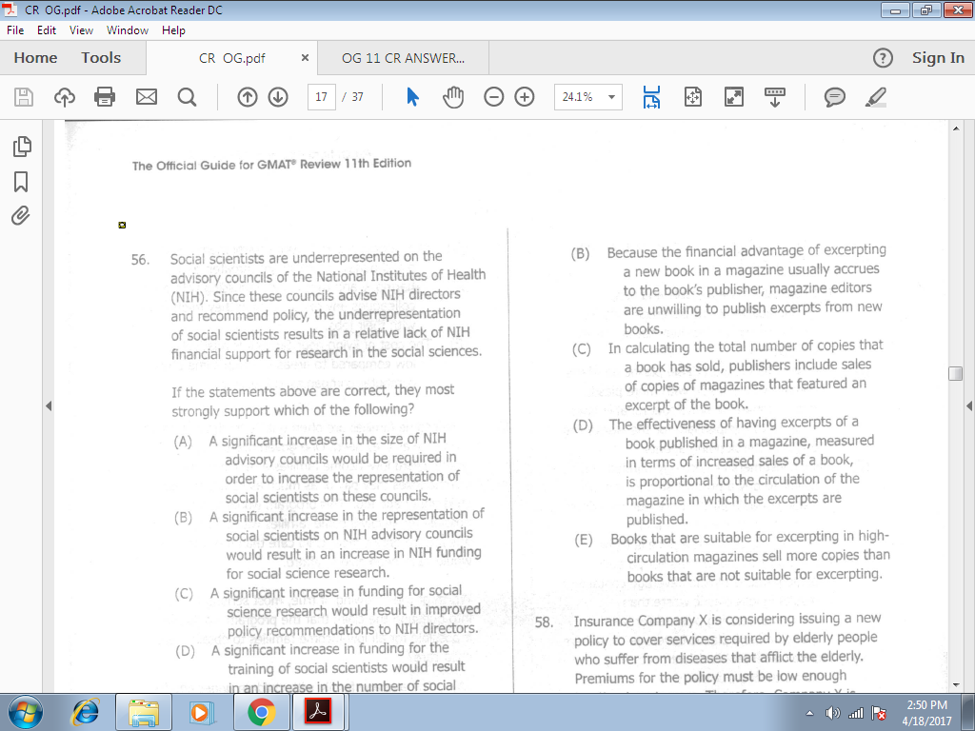Select the CR OG.pdf document tab
Screen dimensions: 975x731
coord(232,58)
